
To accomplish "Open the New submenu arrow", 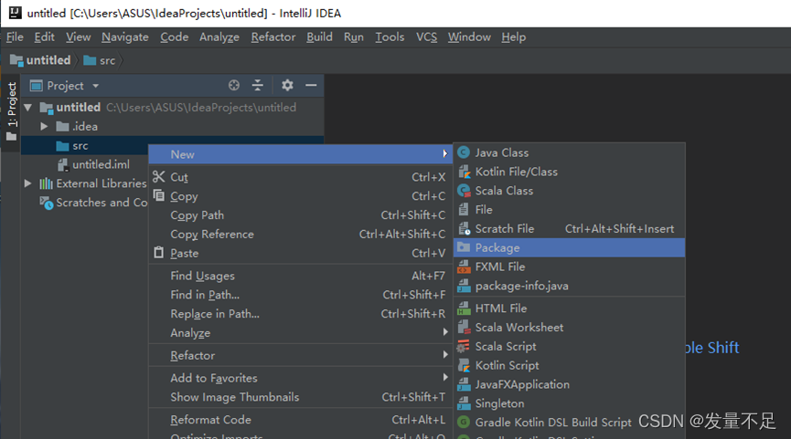I will pyautogui.click(x=445, y=153).
